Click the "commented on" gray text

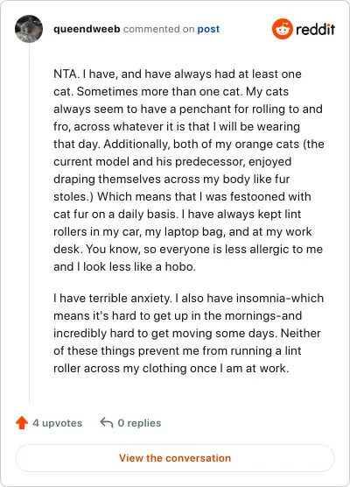point(159,29)
